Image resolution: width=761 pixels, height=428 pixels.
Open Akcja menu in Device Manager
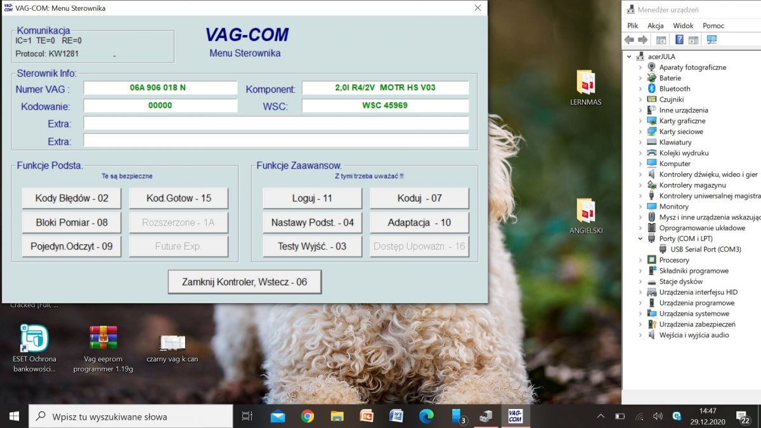coord(655,25)
